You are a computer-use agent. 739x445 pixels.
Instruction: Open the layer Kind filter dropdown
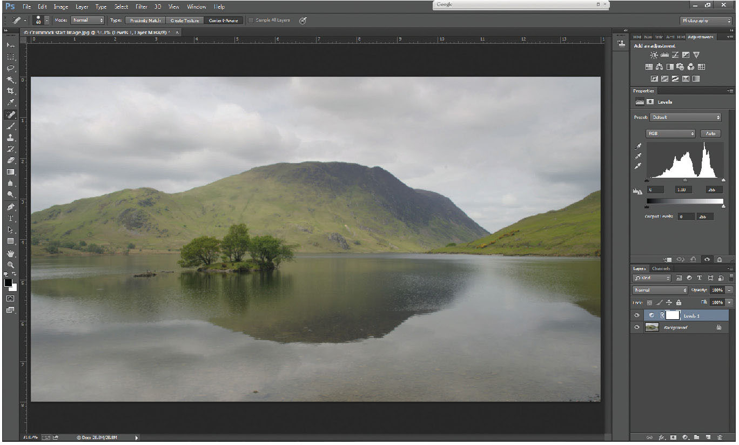(652, 278)
